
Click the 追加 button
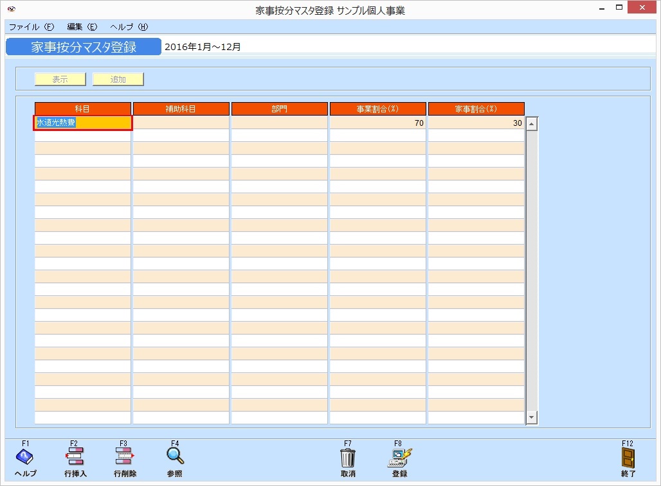pyautogui.click(x=118, y=80)
